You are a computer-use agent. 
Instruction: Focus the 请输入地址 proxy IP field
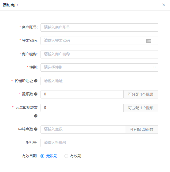pos(99,81)
